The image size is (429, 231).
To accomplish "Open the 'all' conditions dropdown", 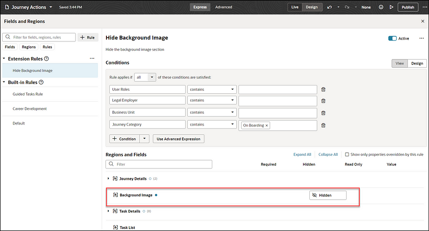I will pos(145,77).
